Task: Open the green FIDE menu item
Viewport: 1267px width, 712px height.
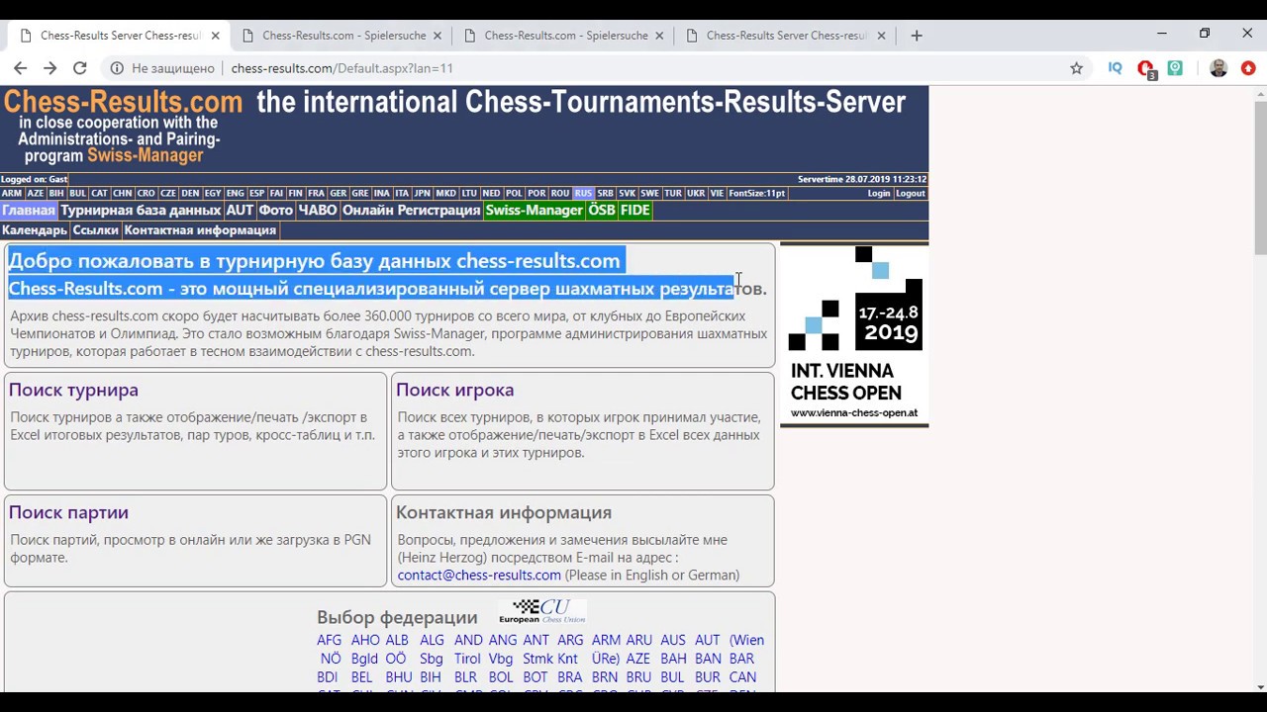Action: coord(635,211)
